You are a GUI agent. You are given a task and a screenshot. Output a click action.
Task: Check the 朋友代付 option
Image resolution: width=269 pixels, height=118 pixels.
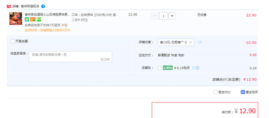215,92
